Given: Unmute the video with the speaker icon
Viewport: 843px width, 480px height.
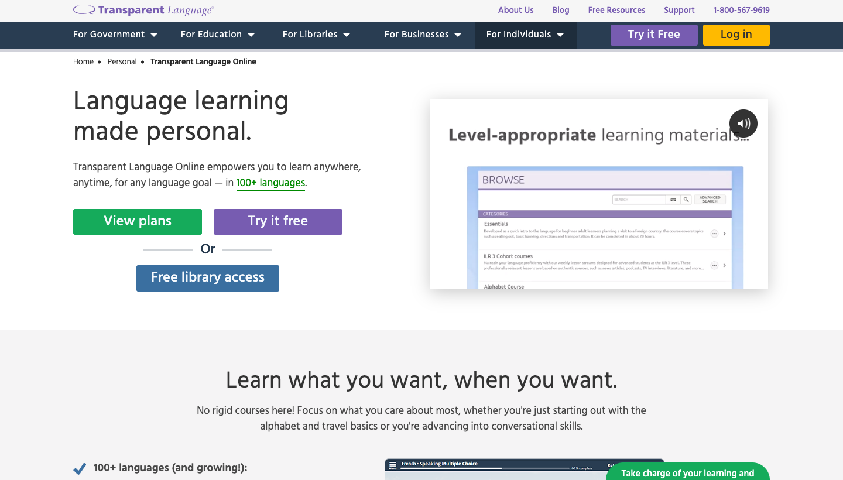Looking at the screenshot, I should point(743,124).
